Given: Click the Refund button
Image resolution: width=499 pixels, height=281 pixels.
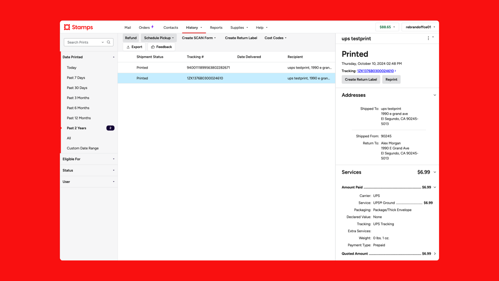Looking at the screenshot, I should point(131,38).
